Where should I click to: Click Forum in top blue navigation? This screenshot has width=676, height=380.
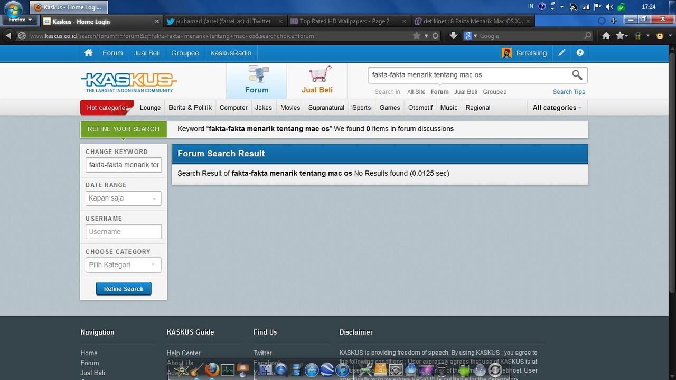point(112,53)
